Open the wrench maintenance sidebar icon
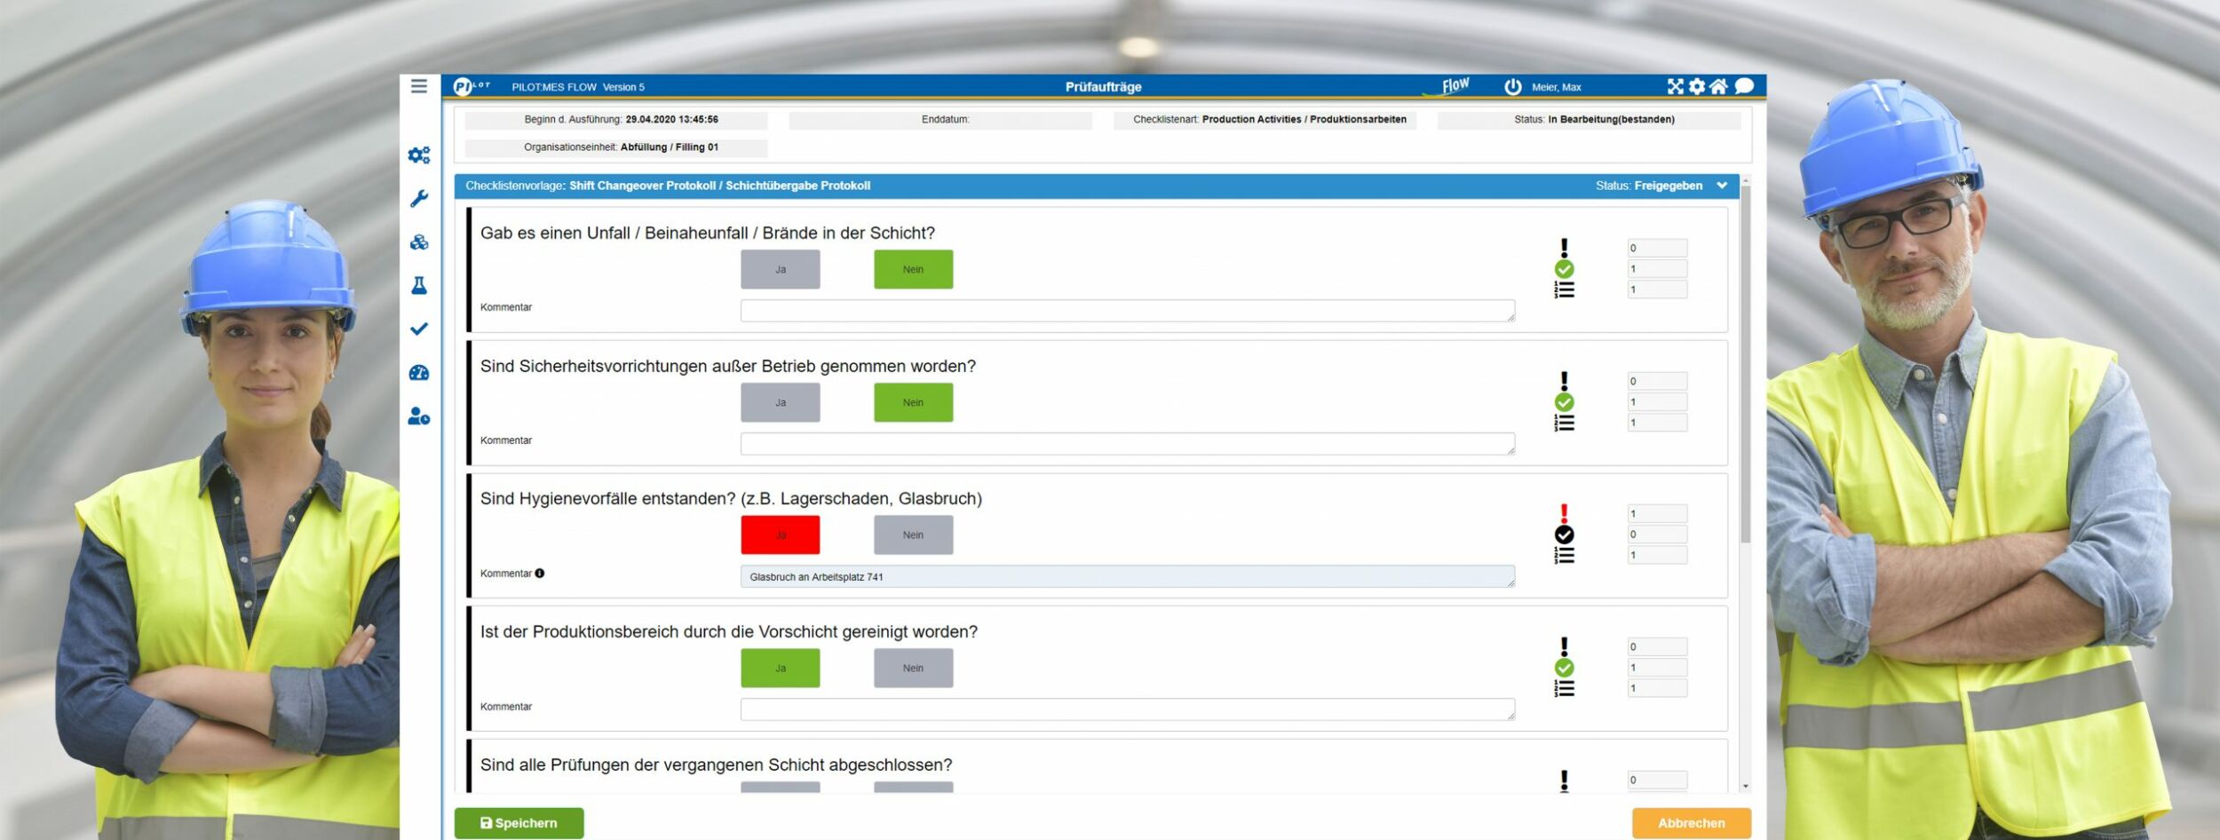The width and height of the screenshot is (2220, 840). [x=419, y=198]
